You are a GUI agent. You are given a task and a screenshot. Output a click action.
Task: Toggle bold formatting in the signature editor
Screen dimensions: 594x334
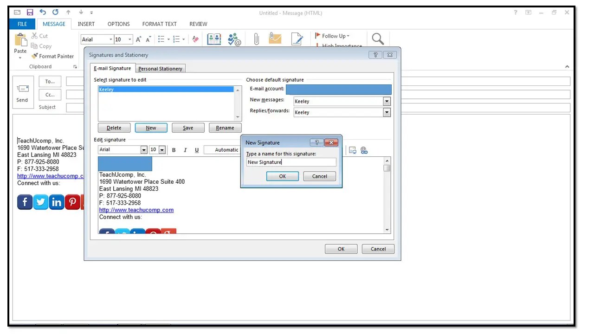(x=174, y=150)
